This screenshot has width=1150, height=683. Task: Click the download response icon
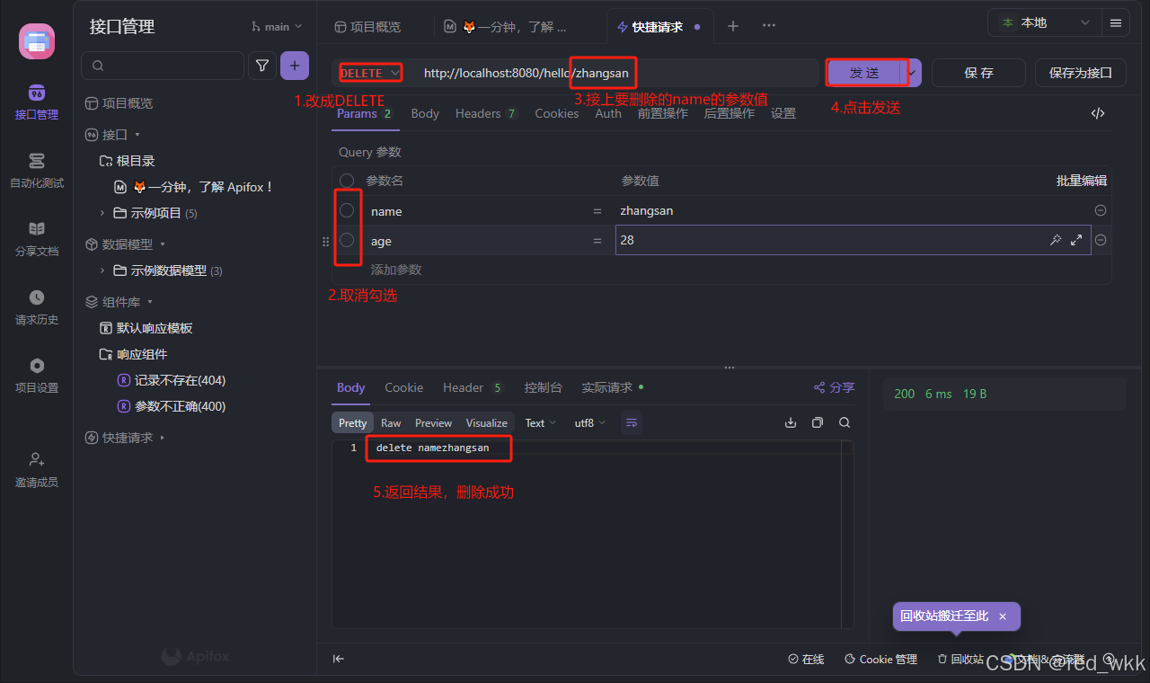coord(790,422)
